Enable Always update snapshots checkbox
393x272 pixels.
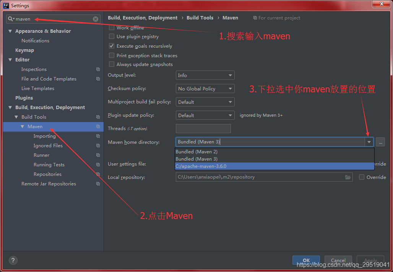pos(112,64)
